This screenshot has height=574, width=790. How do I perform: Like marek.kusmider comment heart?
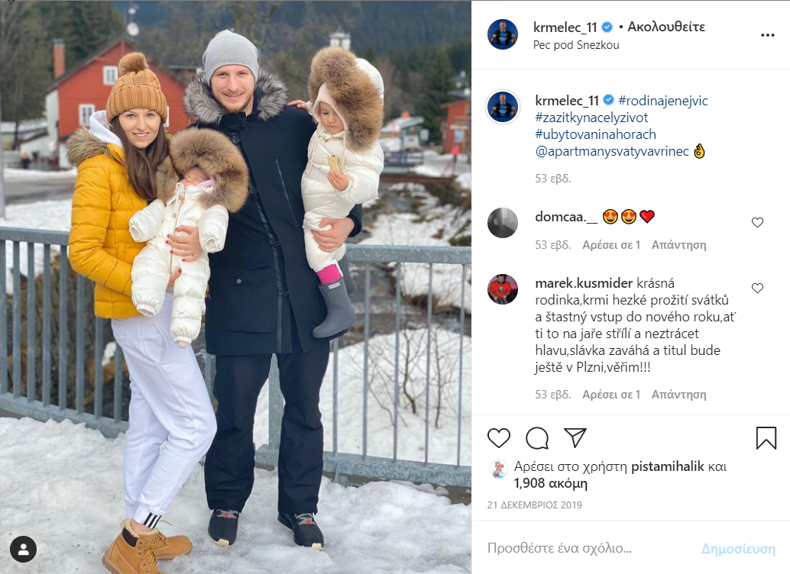(757, 288)
